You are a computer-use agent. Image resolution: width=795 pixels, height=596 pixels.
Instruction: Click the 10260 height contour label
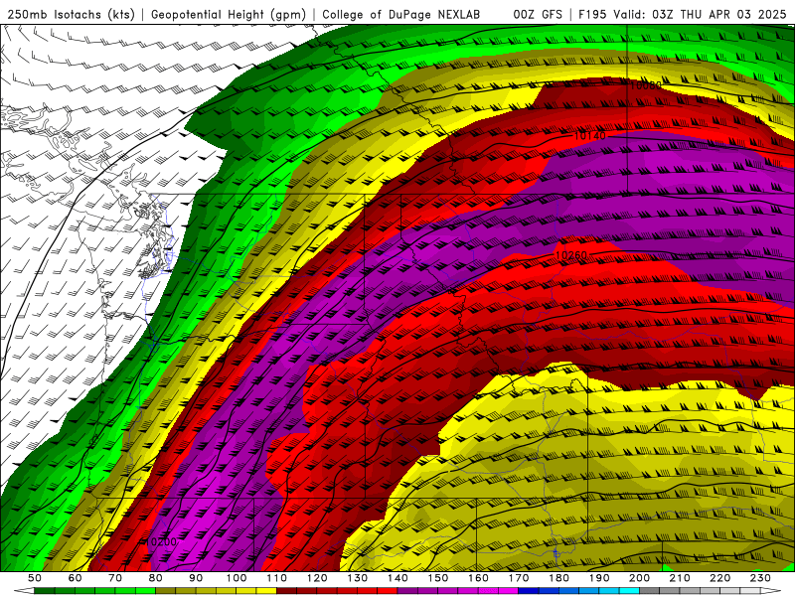coord(570,255)
